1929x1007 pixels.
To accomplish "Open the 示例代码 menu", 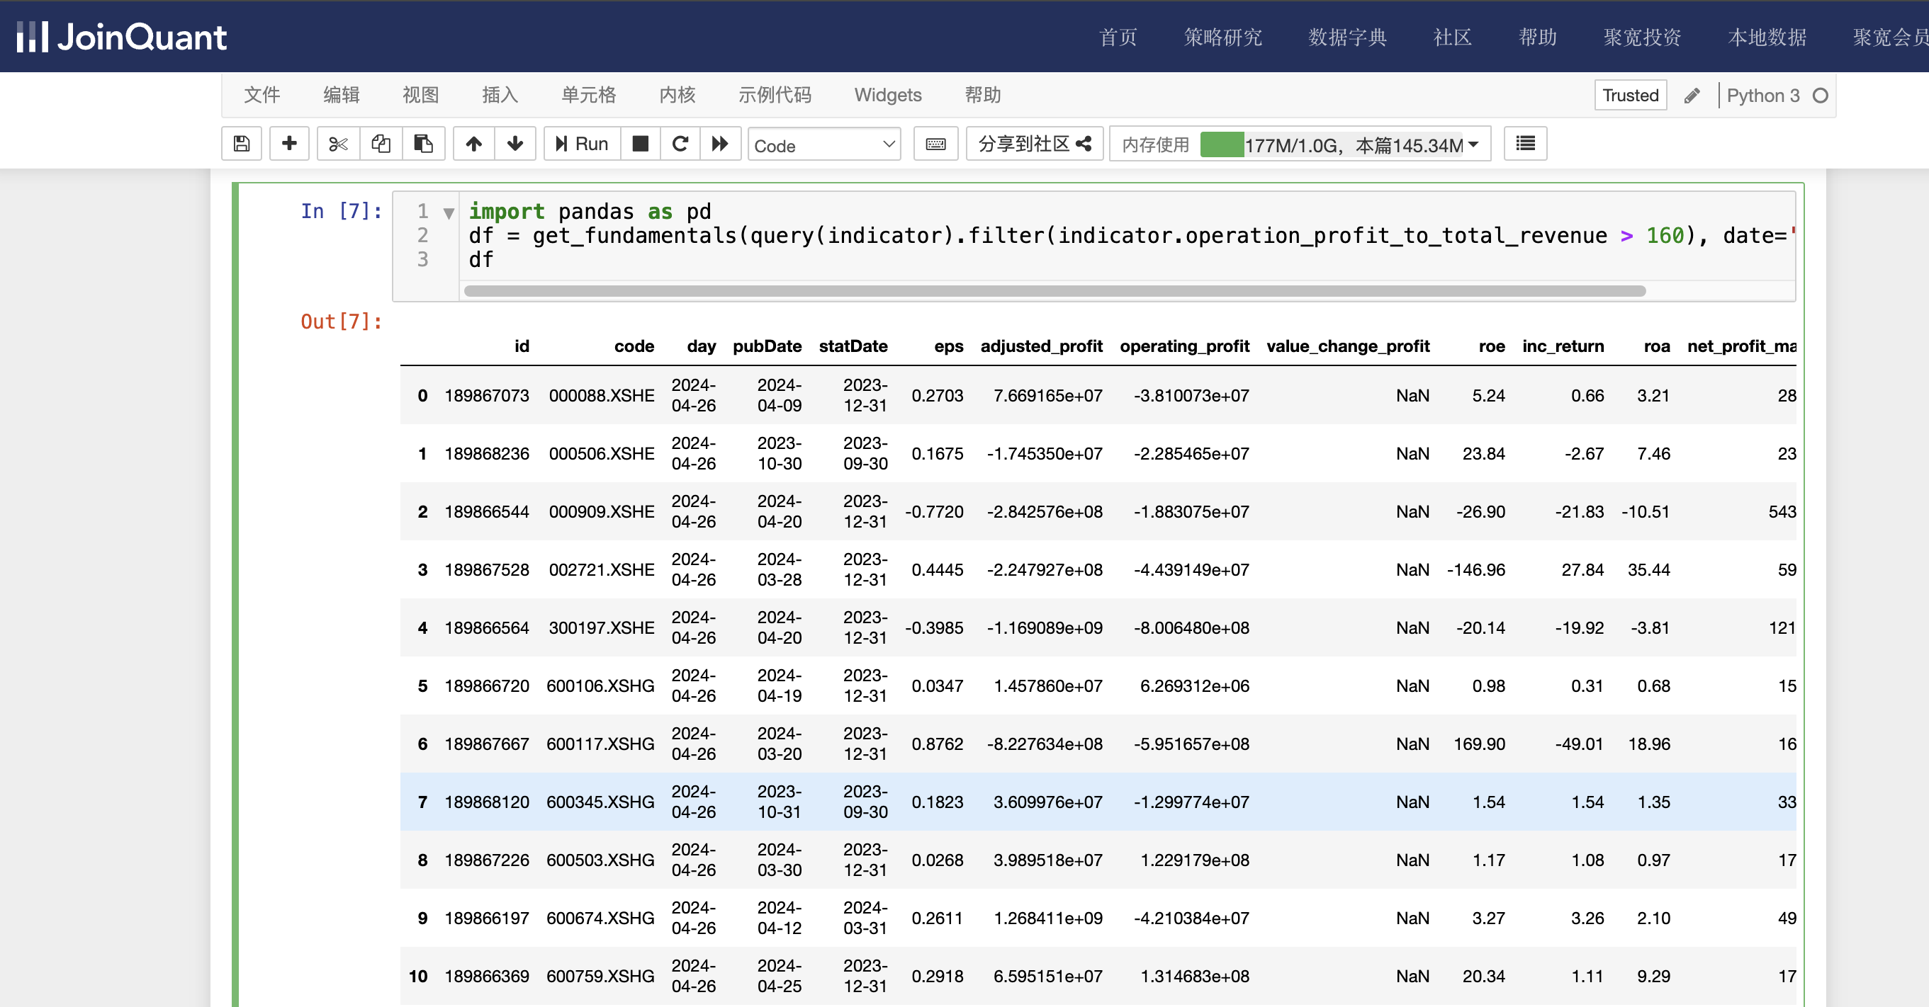I will tap(775, 95).
